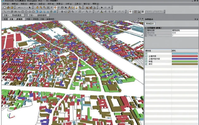
Task: Uncheck the blank attribute value checkbox
Action: tap(146, 54)
